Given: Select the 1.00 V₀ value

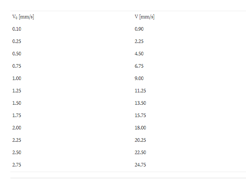Looking at the screenshot, I should (x=17, y=78).
